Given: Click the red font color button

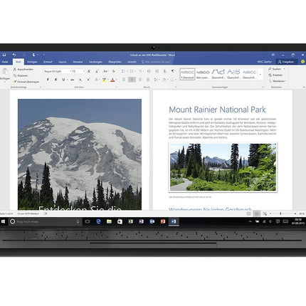Looking at the screenshot, I should (x=112, y=80).
